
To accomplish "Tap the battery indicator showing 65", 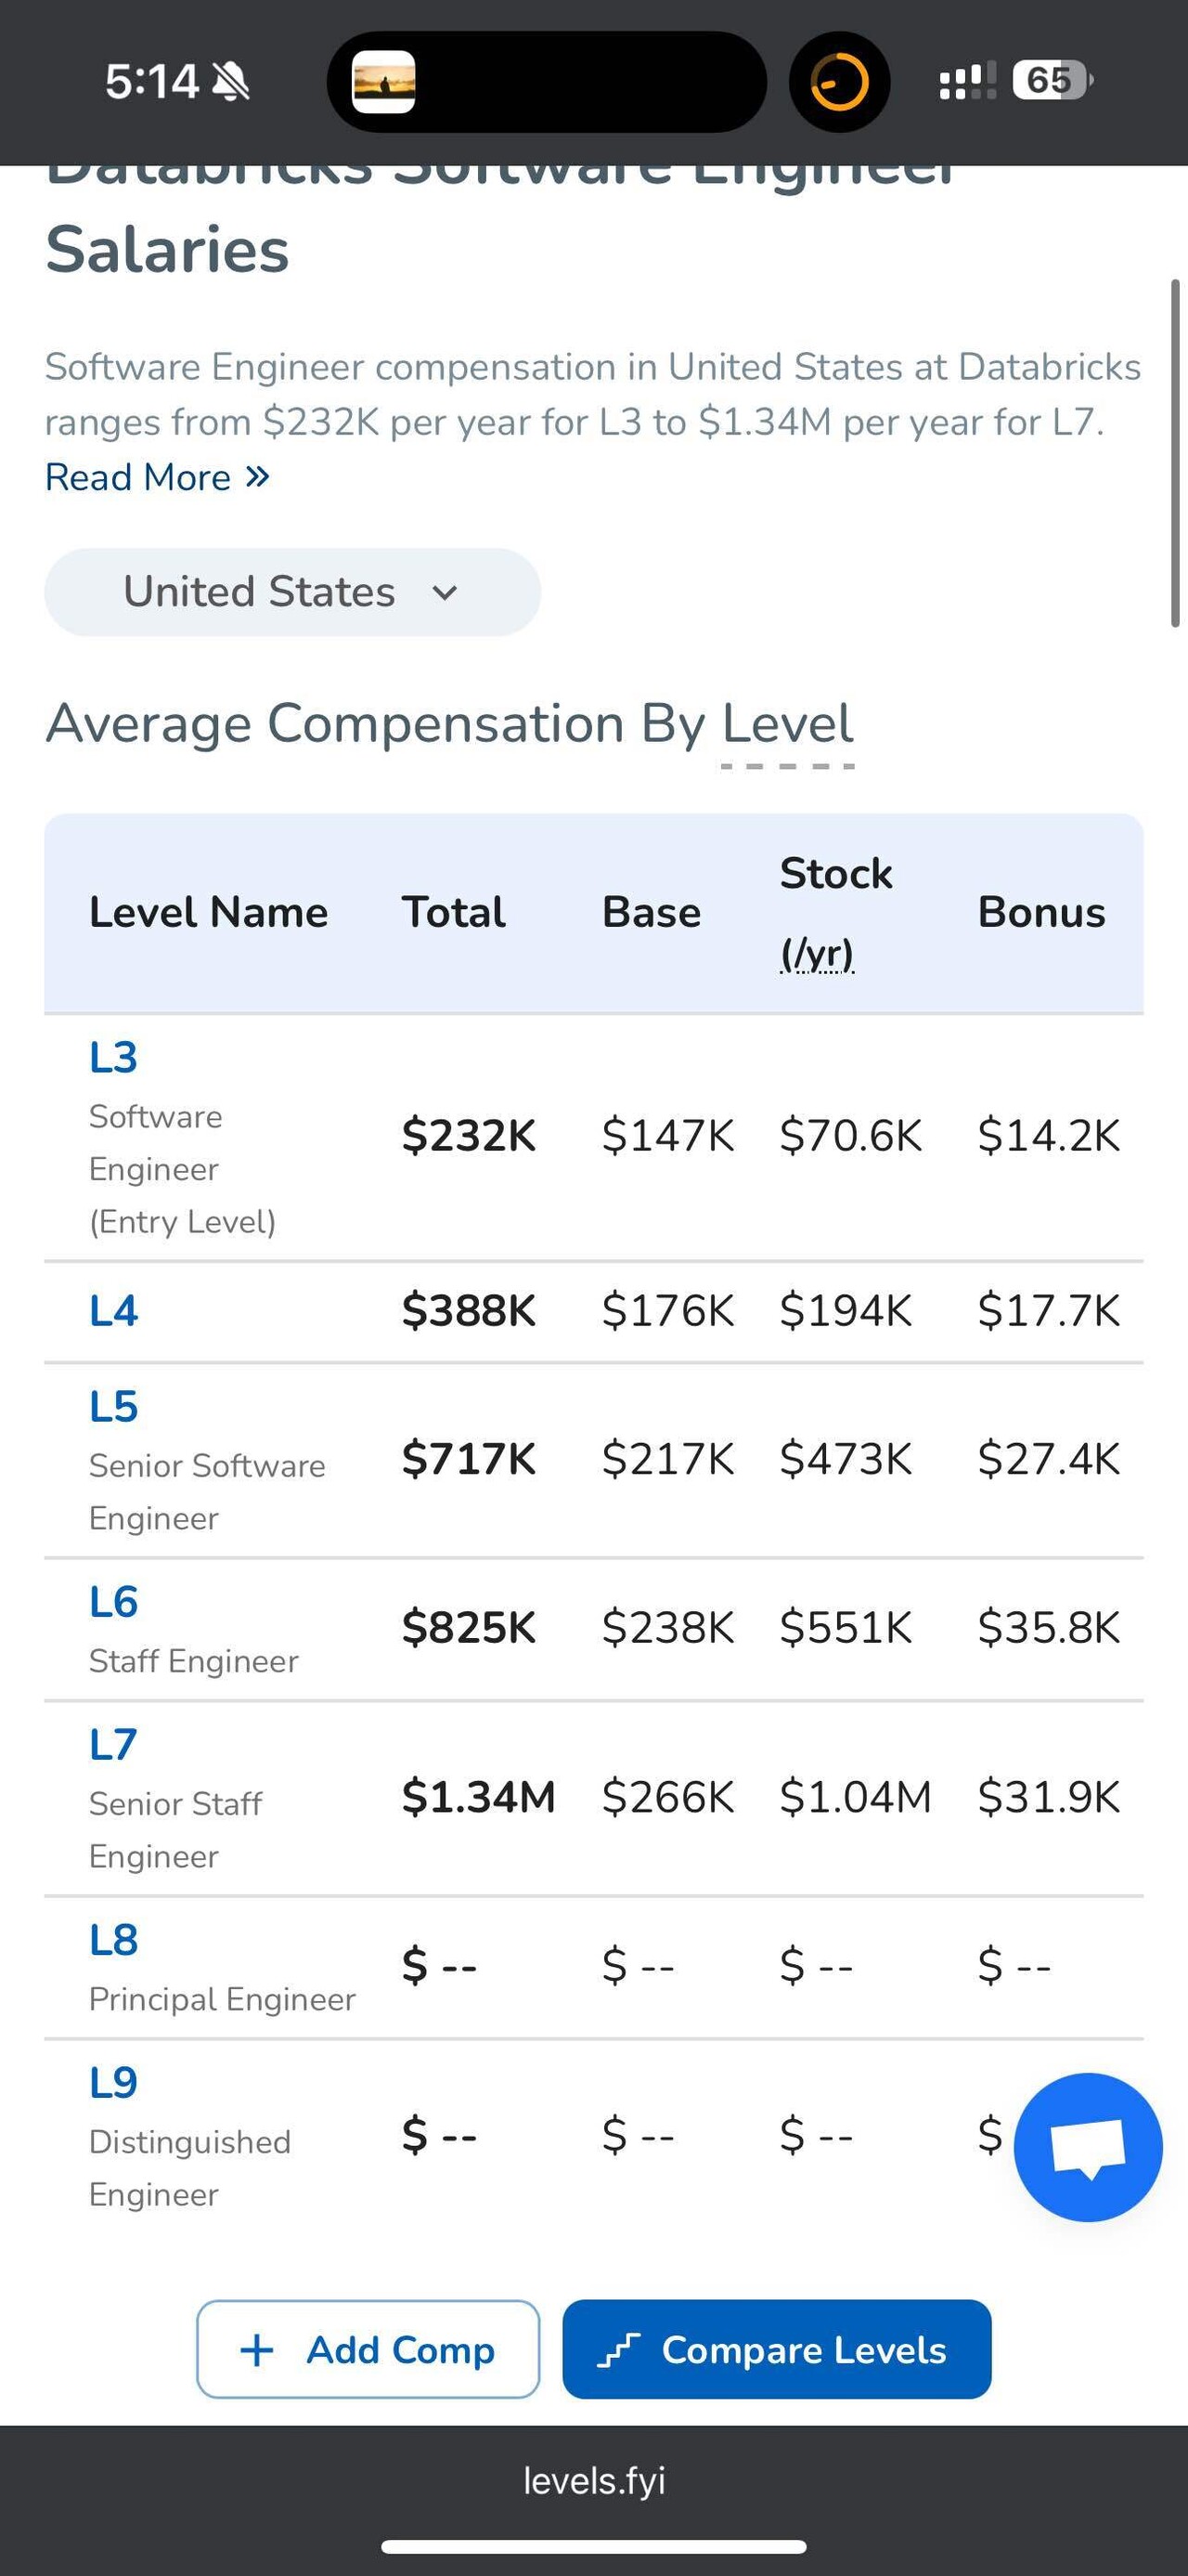I will coord(1052,80).
